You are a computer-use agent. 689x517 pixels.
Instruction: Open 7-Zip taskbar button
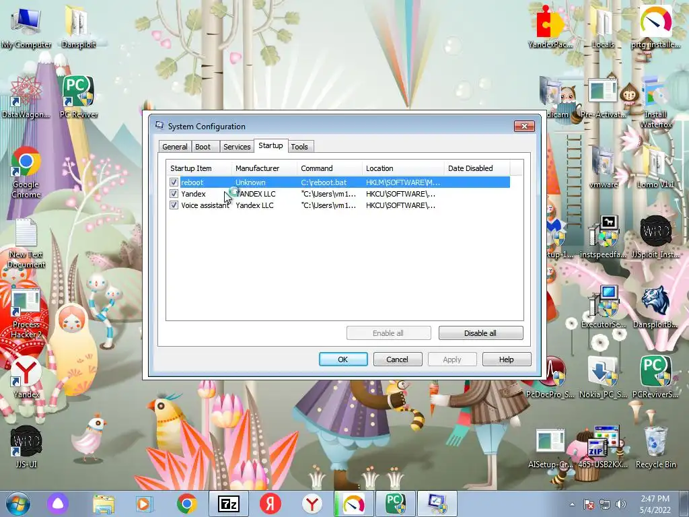(x=229, y=504)
